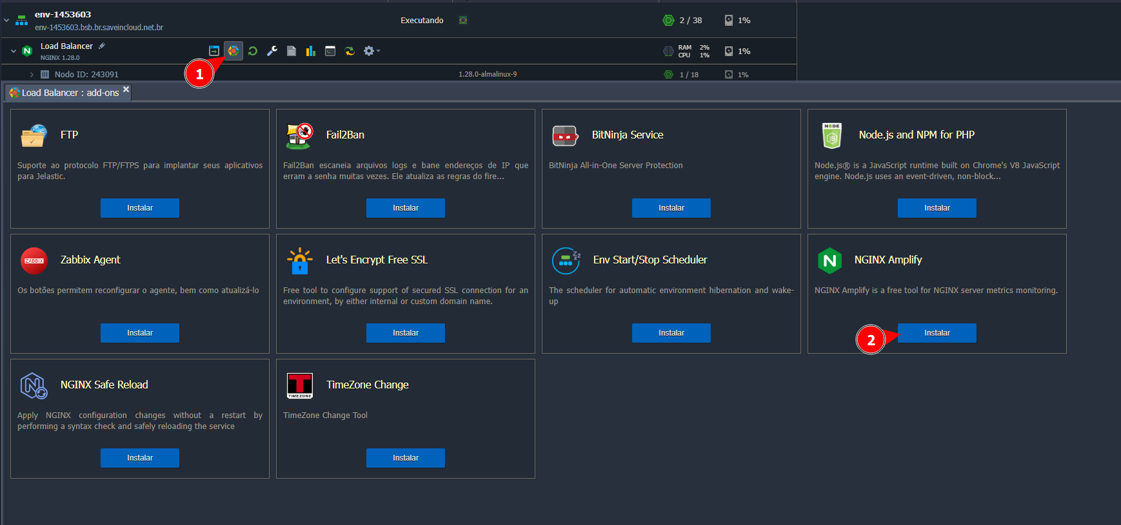
Task: Collapse the env-1453603 environment row
Action: [x=6, y=21]
